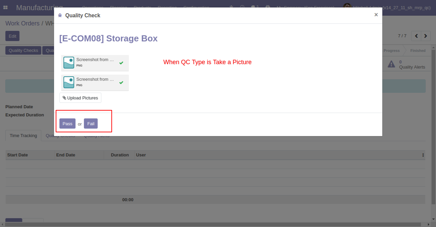Click the Manufacturing app title

click(39, 7)
